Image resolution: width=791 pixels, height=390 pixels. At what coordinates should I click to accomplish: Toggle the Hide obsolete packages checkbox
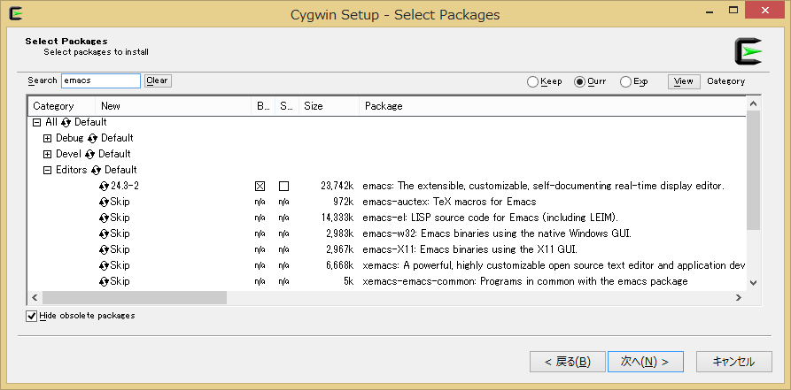pyautogui.click(x=32, y=316)
